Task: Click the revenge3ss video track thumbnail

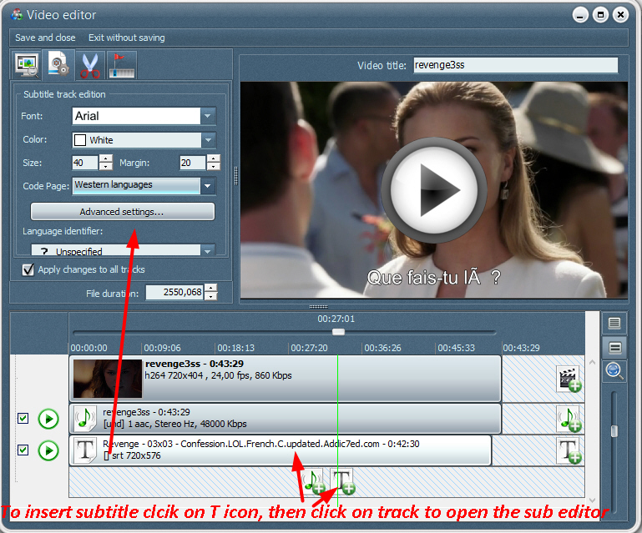Action: click(108, 379)
